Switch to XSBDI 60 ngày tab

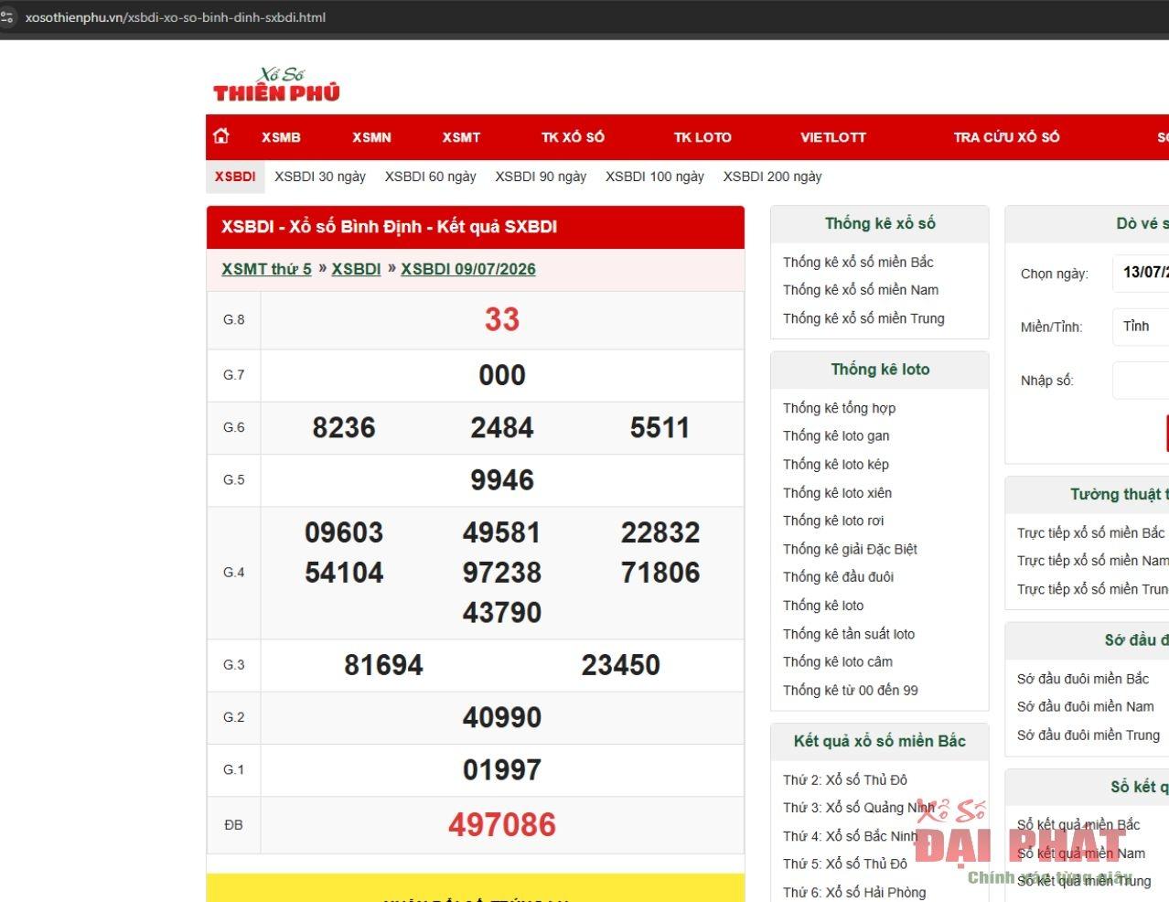click(x=431, y=177)
